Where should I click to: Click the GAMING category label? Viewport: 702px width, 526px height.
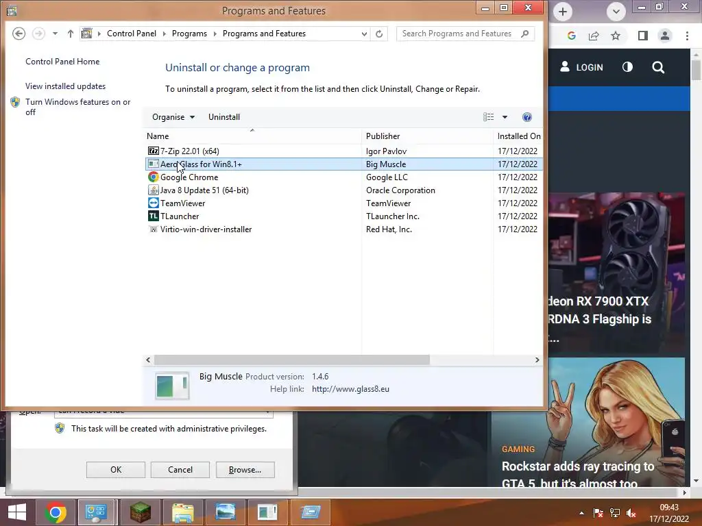(x=518, y=449)
